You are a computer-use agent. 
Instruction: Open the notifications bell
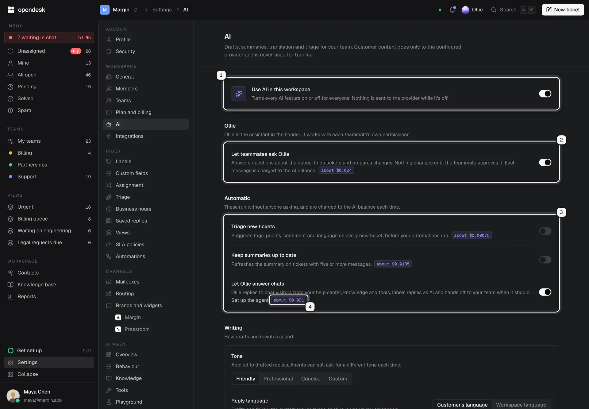(x=452, y=10)
